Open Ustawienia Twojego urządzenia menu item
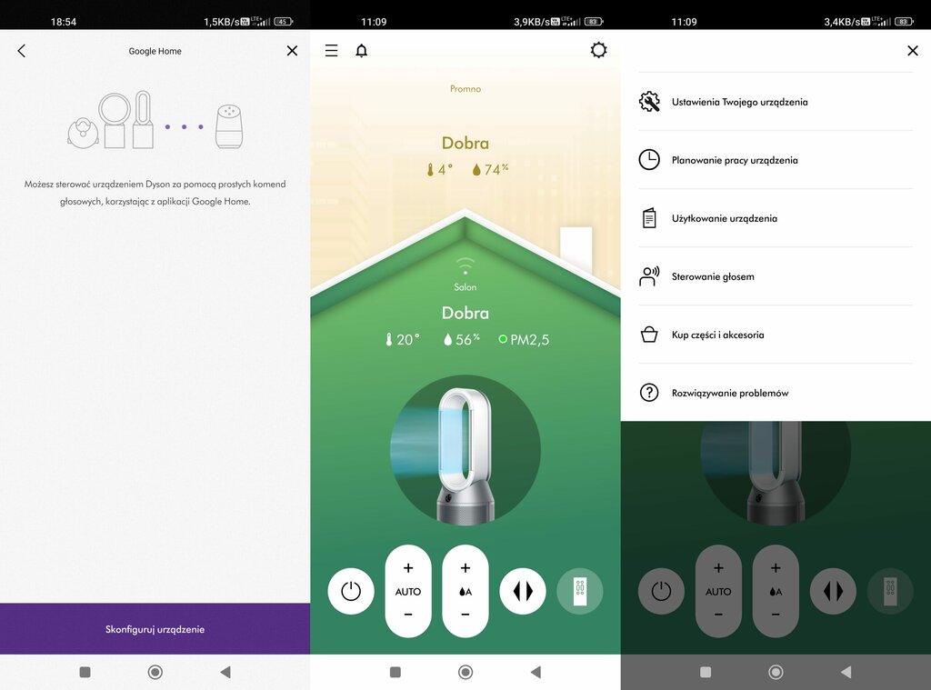Screen dimensions: 931x690 (x=776, y=102)
